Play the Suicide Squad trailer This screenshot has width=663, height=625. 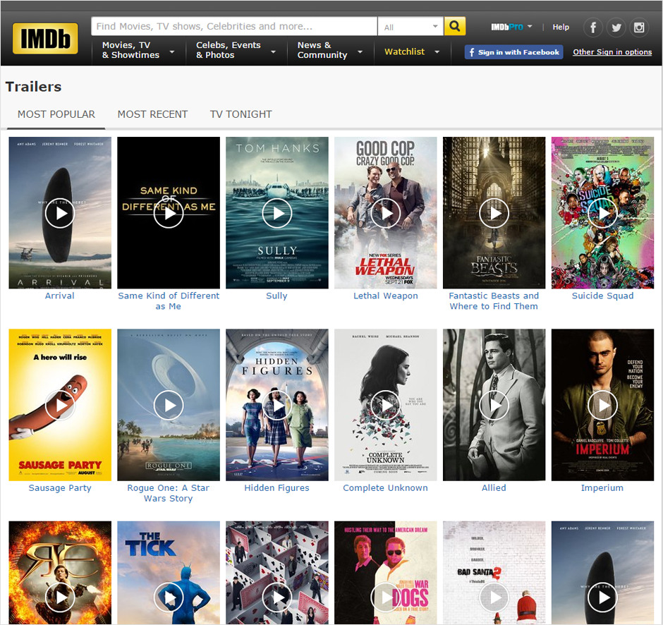(x=602, y=213)
